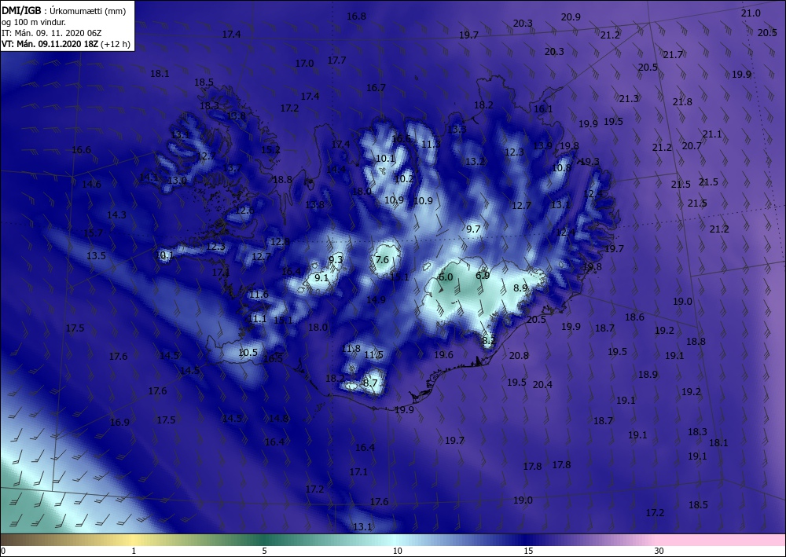The height and width of the screenshot is (557, 786).
Task: Click the color scale tick labeled 5
Action: pyautogui.click(x=264, y=551)
